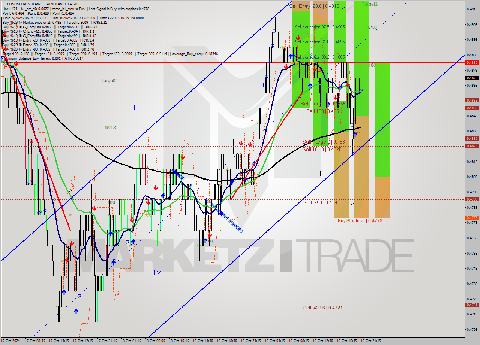Click the red 0.4825 price tag
Image resolution: width=480 pixels, height=345 pixels.
tap(472, 146)
